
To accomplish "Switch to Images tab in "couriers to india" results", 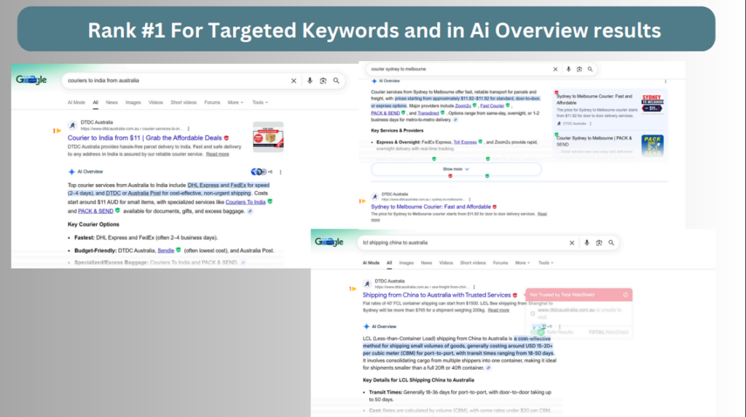I will (x=133, y=103).
